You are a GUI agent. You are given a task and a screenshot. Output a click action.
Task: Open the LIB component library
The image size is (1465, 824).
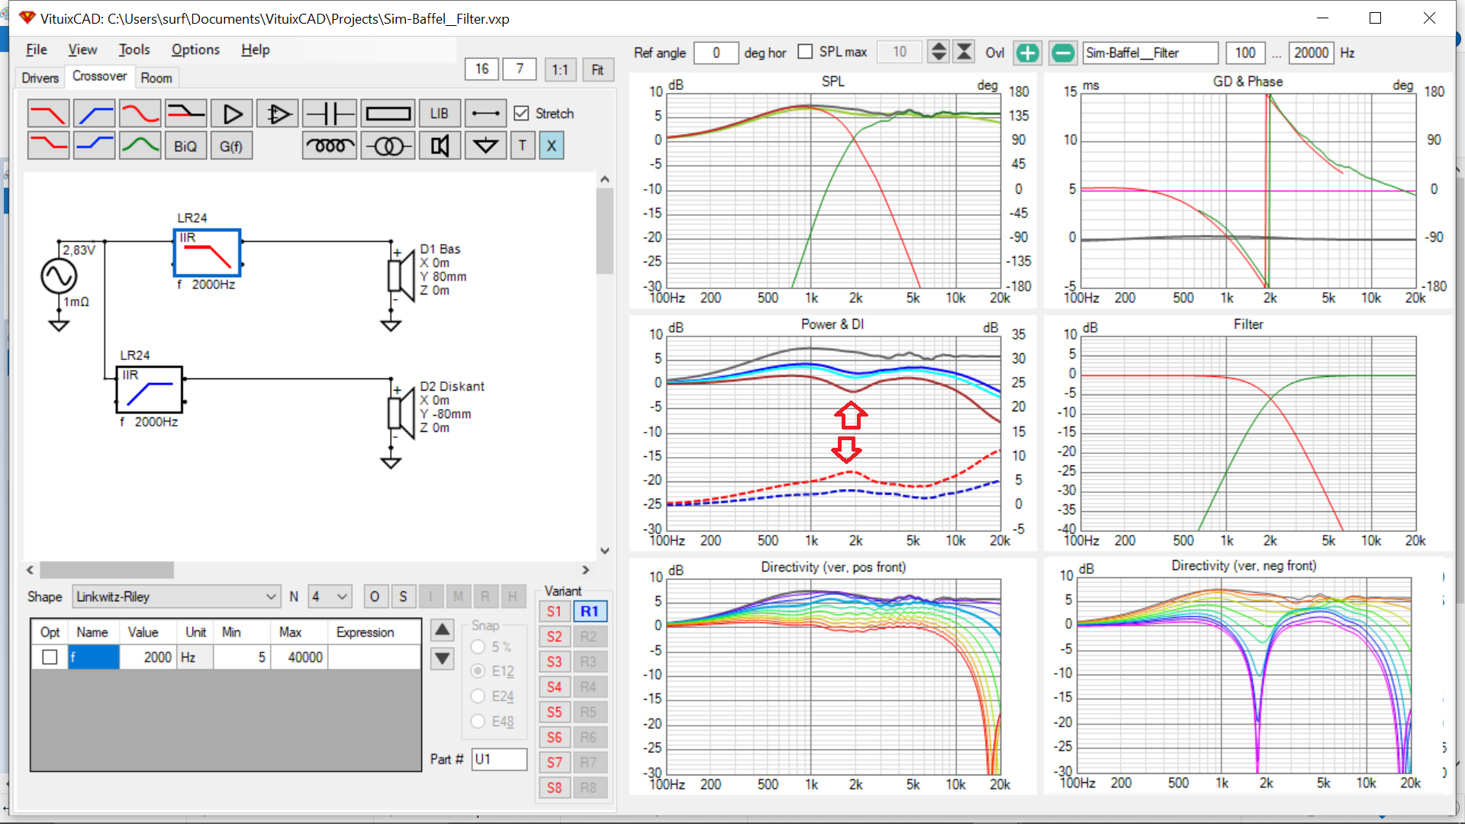439,114
